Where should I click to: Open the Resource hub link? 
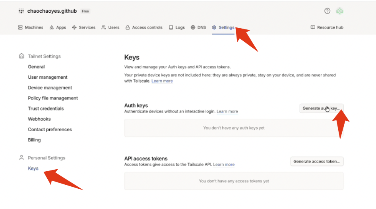point(327,27)
